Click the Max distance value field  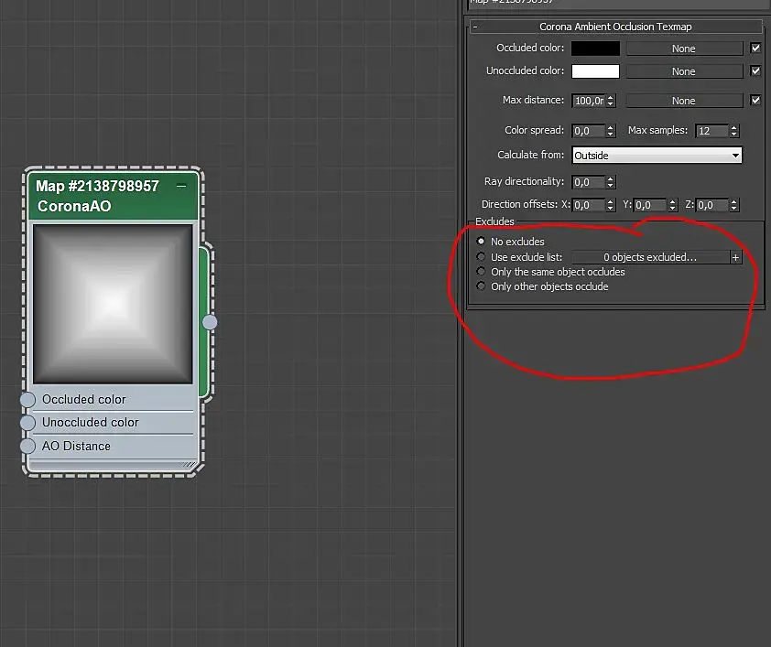pos(589,101)
